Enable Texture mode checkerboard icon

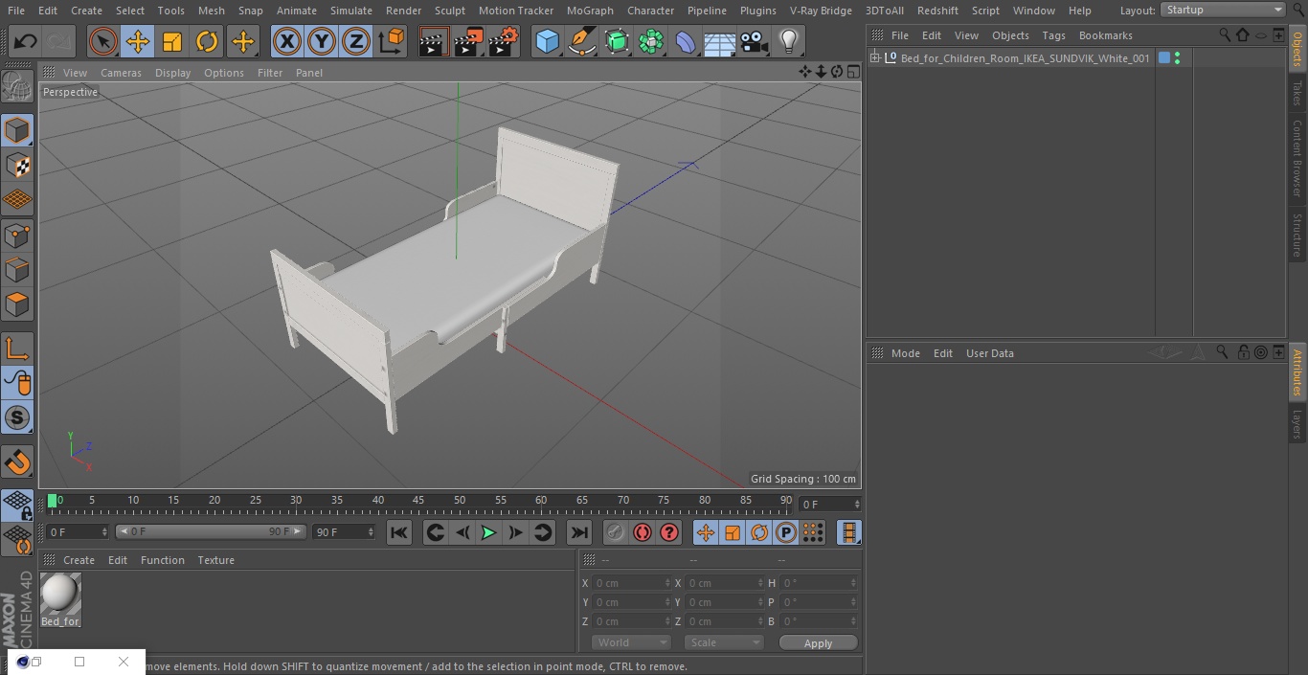click(x=17, y=165)
